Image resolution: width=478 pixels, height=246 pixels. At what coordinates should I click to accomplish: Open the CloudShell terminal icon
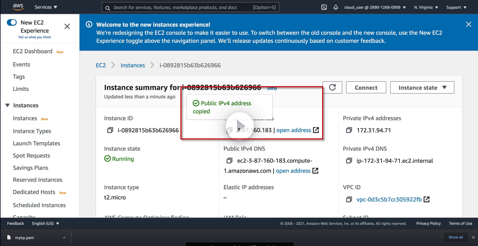coord(324,7)
